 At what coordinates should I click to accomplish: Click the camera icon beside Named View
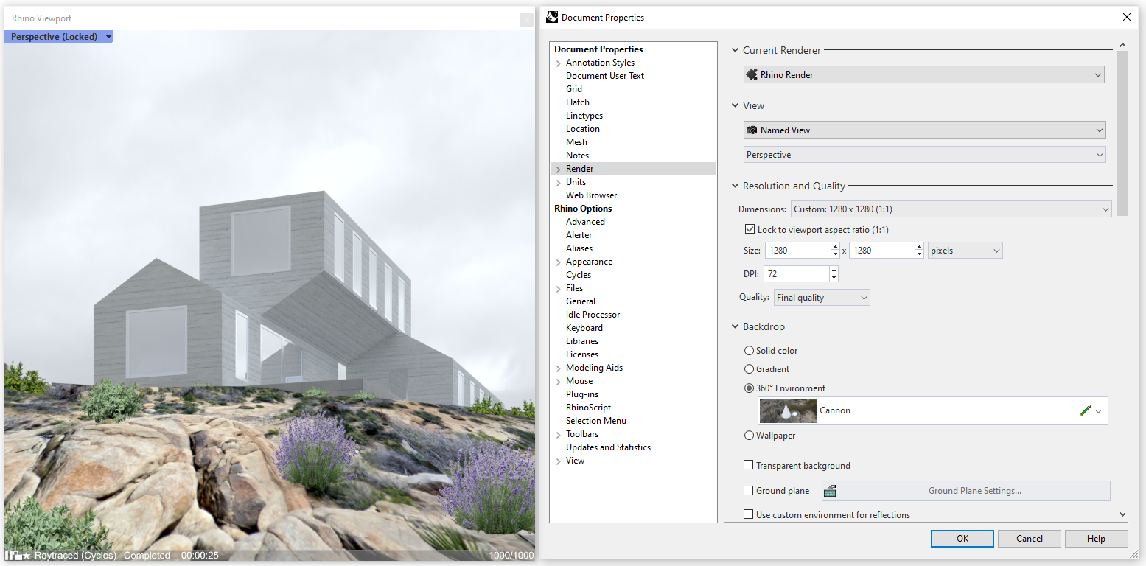pyautogui.click(x=752, y=130)
